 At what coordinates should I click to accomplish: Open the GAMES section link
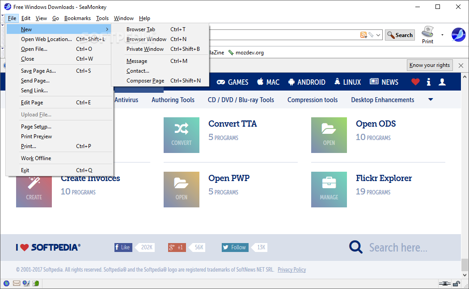[232, 82]
